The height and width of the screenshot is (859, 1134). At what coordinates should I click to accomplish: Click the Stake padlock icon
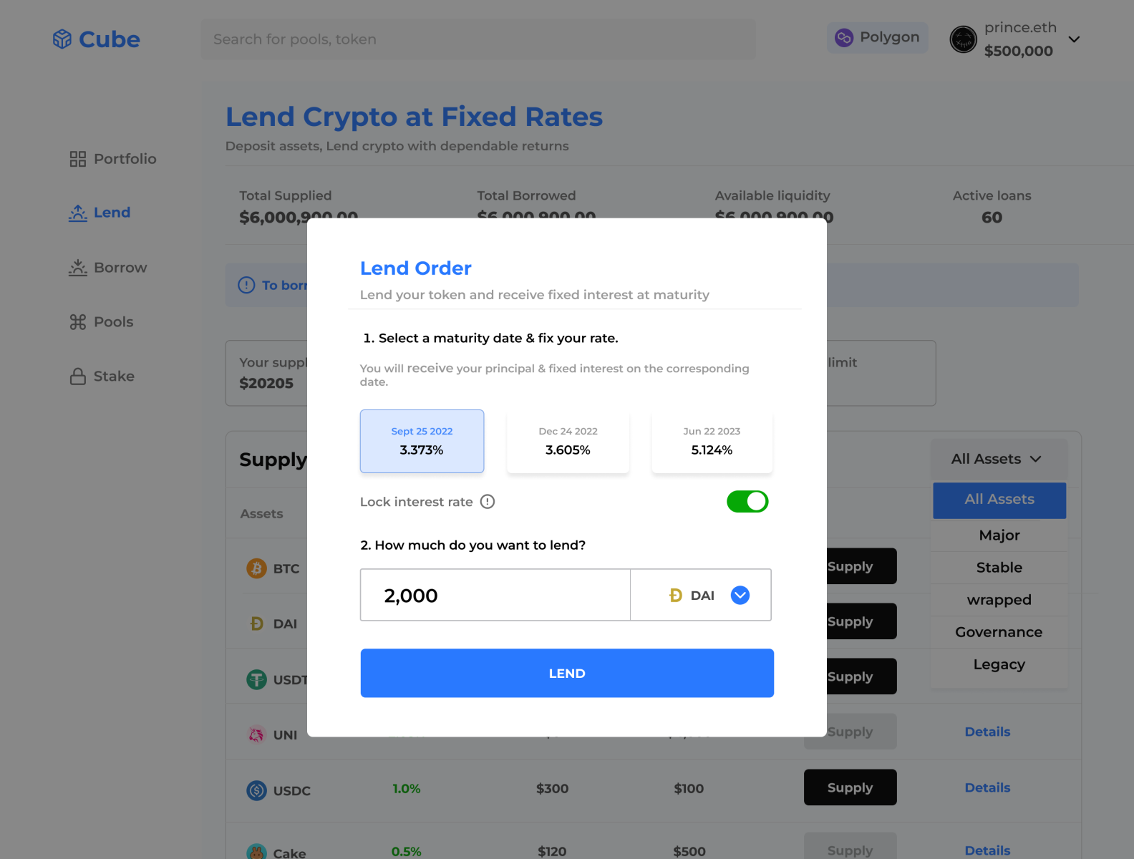77,376
